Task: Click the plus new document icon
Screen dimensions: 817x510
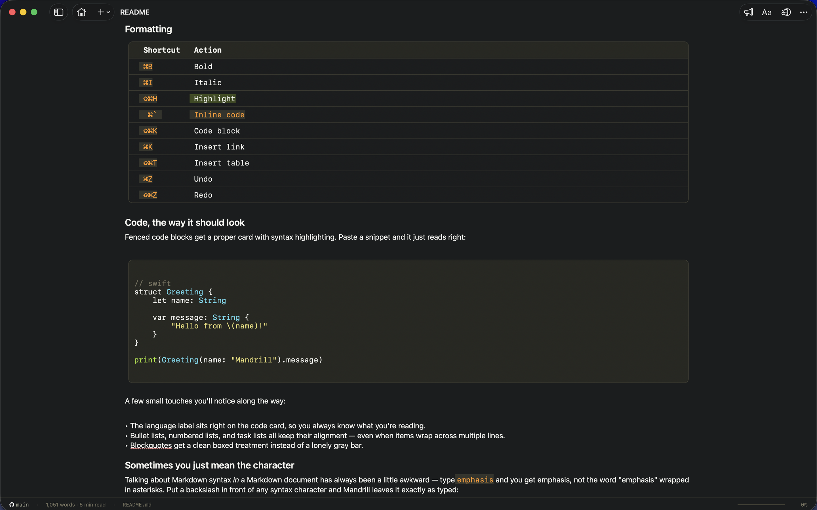Action: pos(100,12)
